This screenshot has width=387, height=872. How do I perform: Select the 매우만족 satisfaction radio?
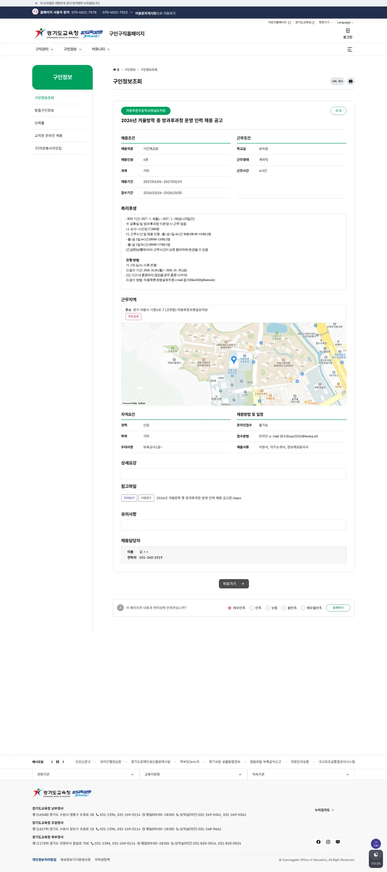pos(230,608)
